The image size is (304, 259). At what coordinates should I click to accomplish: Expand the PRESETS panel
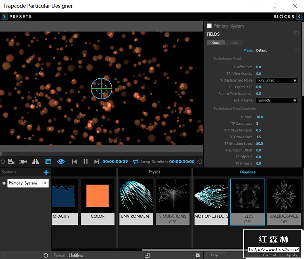pyautogui.click(x=5, y=16)
